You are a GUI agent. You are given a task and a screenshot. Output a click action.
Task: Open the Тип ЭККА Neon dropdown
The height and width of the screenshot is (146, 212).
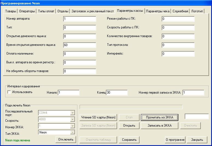[72, 132]
